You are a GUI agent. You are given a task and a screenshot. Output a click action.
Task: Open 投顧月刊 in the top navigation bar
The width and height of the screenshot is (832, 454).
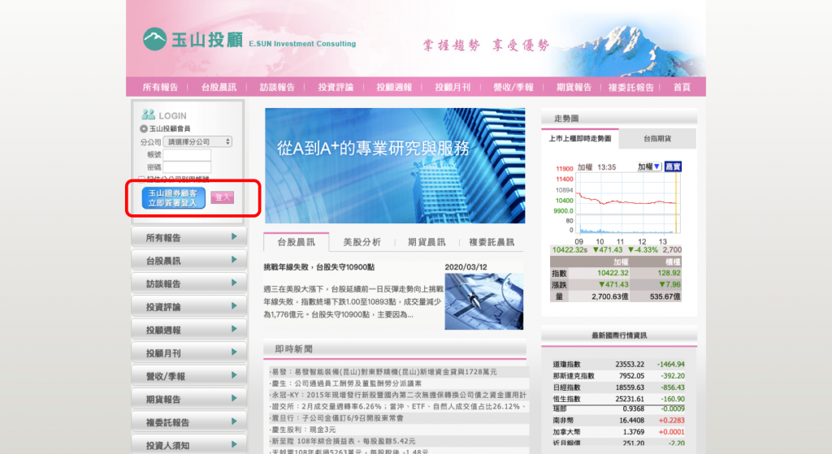(453, 87)
